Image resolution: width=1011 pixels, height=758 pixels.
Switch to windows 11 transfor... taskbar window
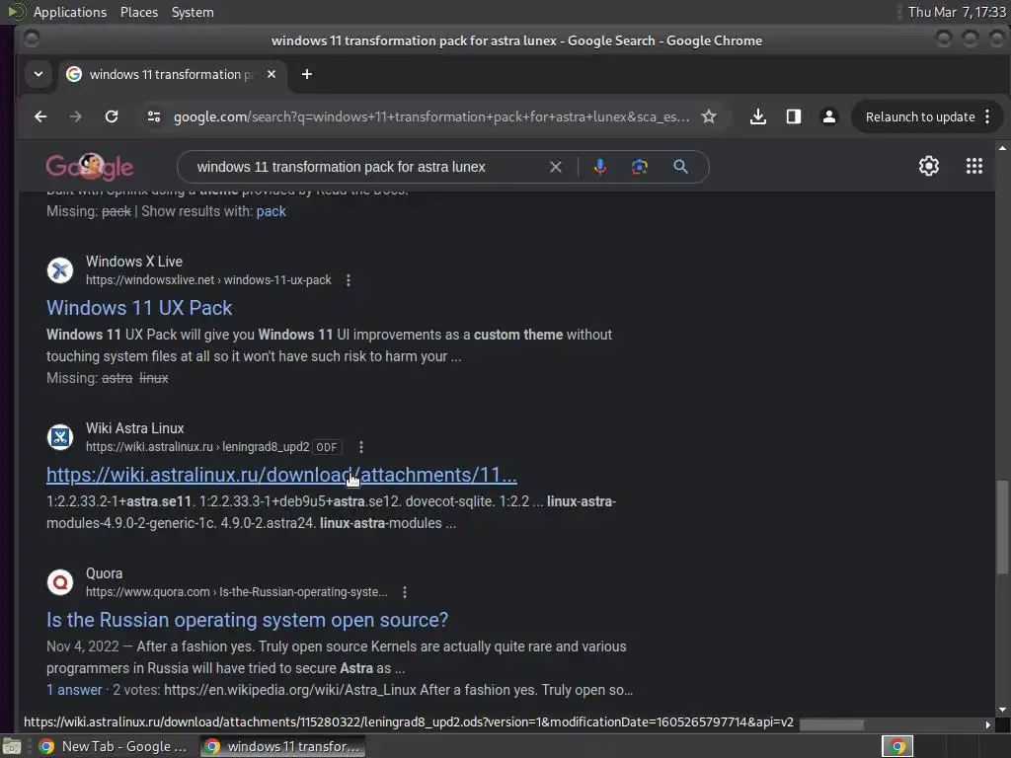[x=283, y=746]
